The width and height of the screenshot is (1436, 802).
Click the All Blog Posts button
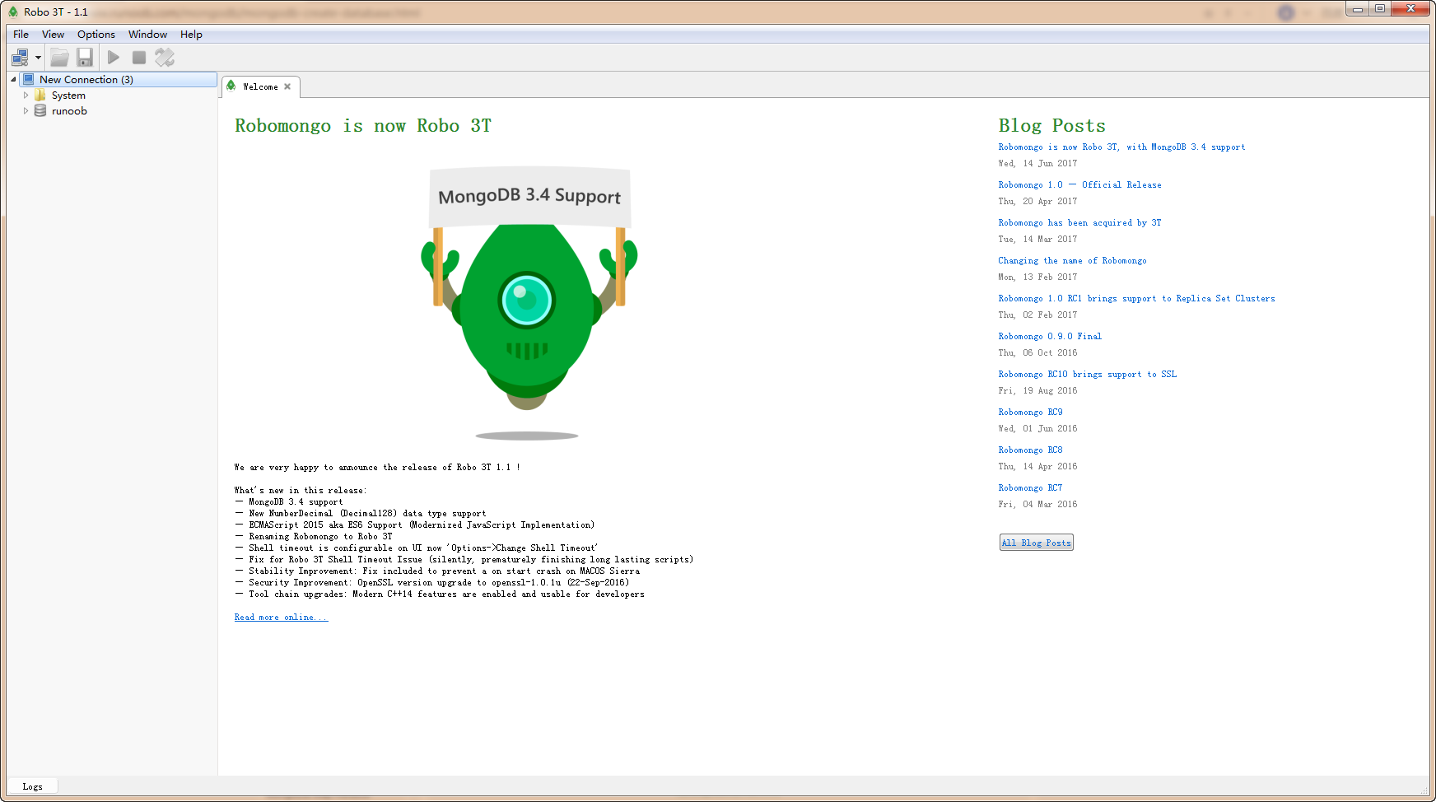click(1036, 543)
